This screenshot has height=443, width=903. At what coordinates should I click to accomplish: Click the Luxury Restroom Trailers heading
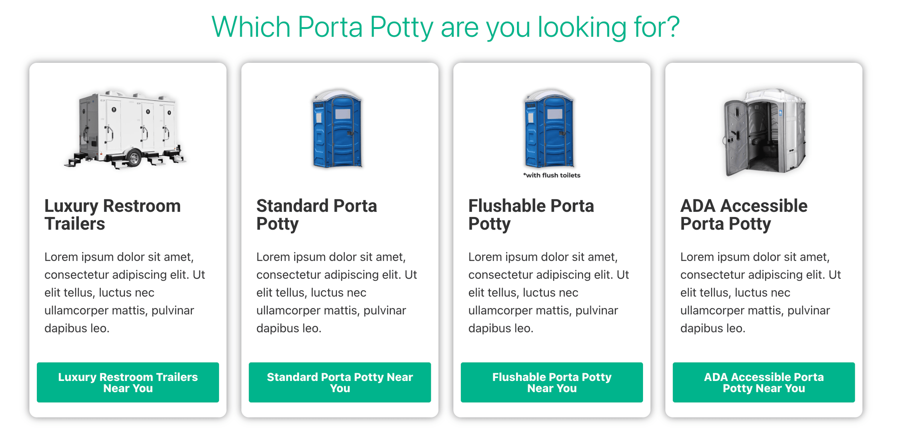(112, 215)
